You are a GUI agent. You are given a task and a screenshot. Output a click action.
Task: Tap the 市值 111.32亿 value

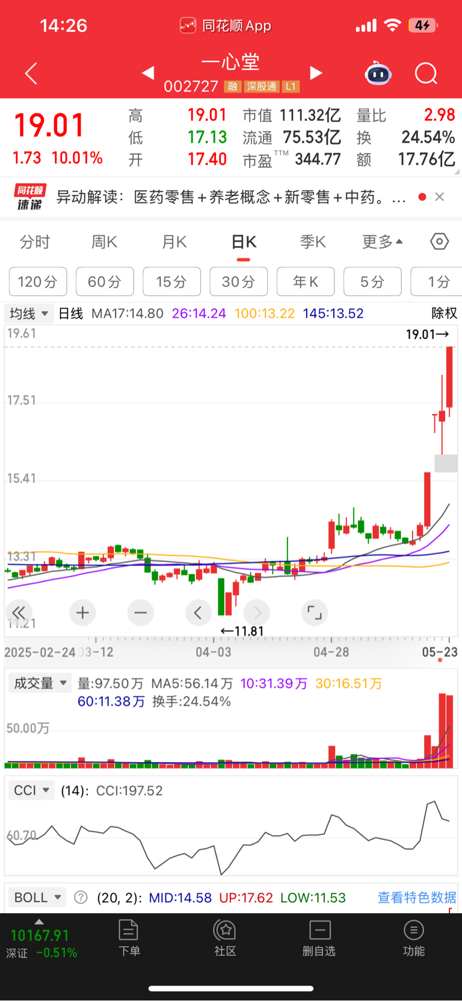pos(310,115)
